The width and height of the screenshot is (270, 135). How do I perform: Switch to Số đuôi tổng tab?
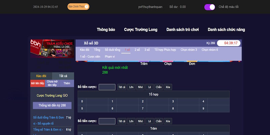pos(112,50)
